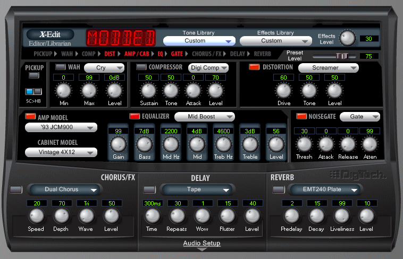This screenshot has width=403, height=259.
Task: Open the Dual Chorus effect dropdown
Action: [65, 189]
